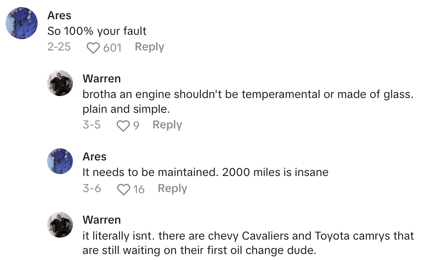
Task: Click Warren's name above the "brotha an engine" reply
Action: point(102,79)
